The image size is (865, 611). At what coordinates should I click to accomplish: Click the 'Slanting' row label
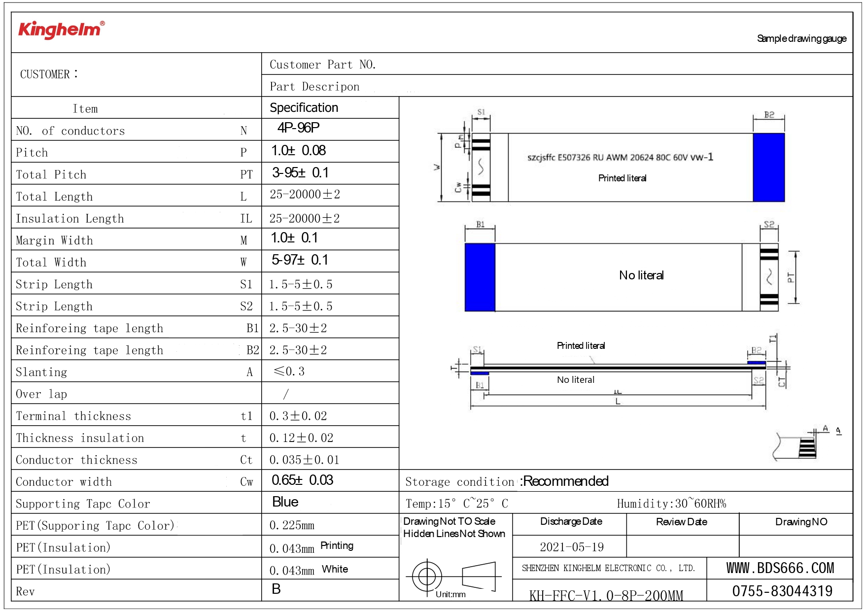tap(41, 373)
